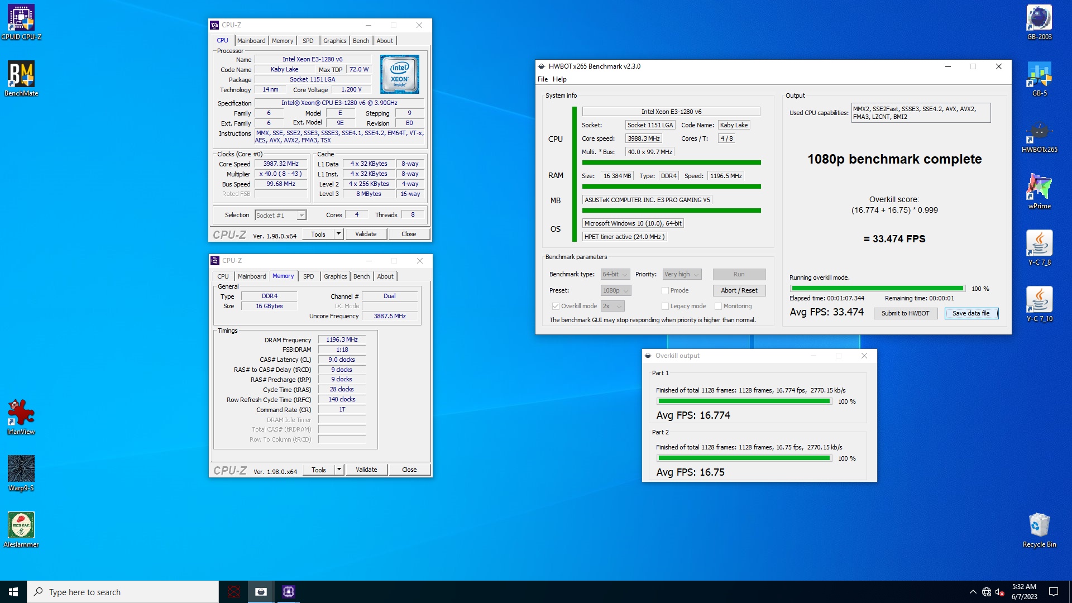Click CPU-Z title bar icon in upper window
1072x603 pixels.
click(x=215, y=25)
